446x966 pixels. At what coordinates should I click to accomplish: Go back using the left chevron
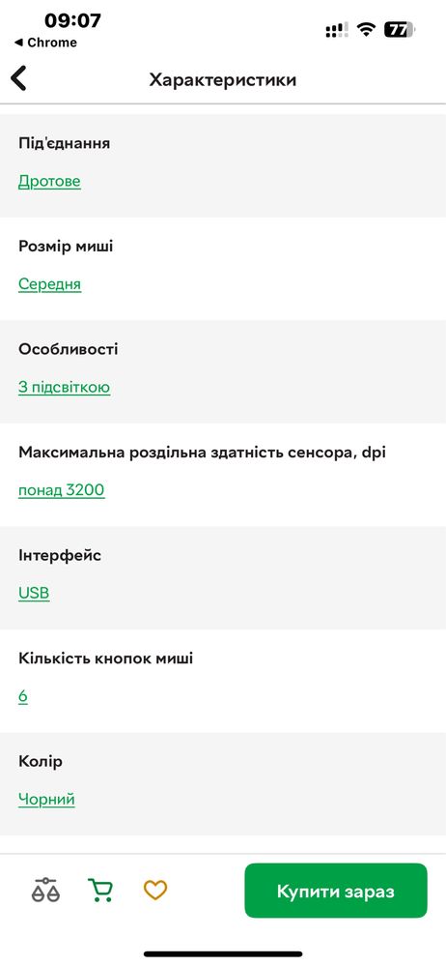tap(18, 79)
